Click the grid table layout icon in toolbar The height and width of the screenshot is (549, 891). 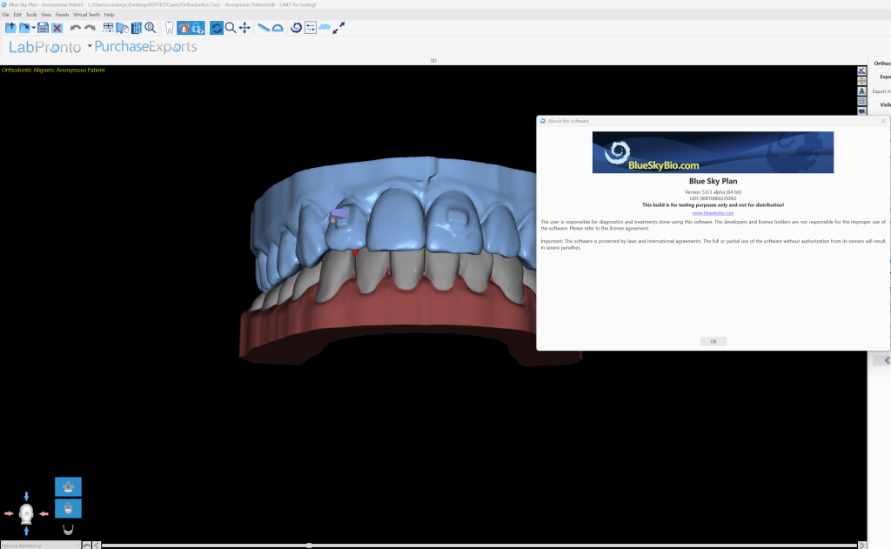tap(108, 28)
